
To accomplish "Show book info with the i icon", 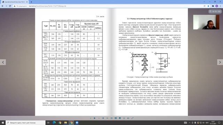I will pos(124,118).
